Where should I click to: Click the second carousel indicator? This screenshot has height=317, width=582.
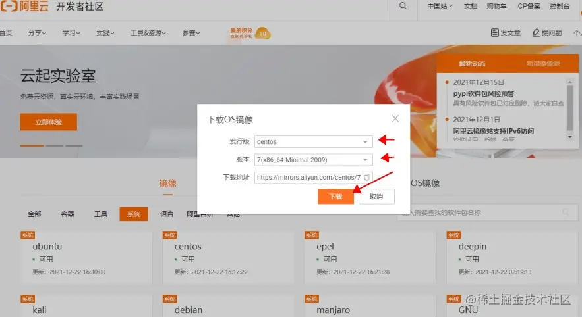55,145
